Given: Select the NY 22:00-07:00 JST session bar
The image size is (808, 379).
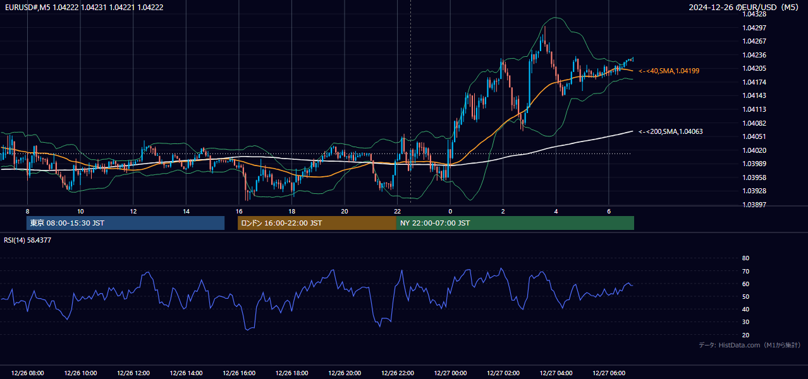Looking at the screenshot, I should 515,223.
